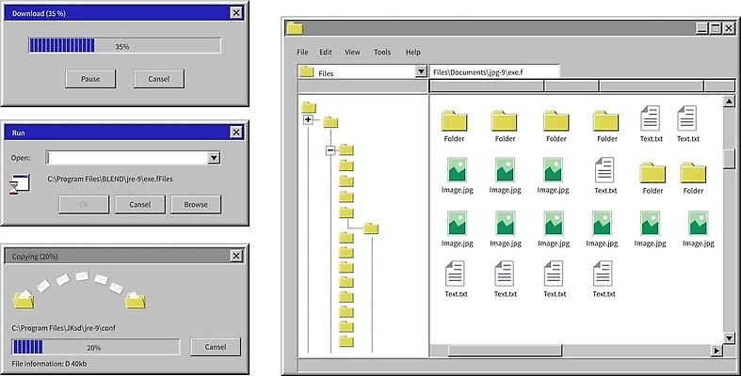Select the tree folder that branches off to the right

(x=370, y=227)
